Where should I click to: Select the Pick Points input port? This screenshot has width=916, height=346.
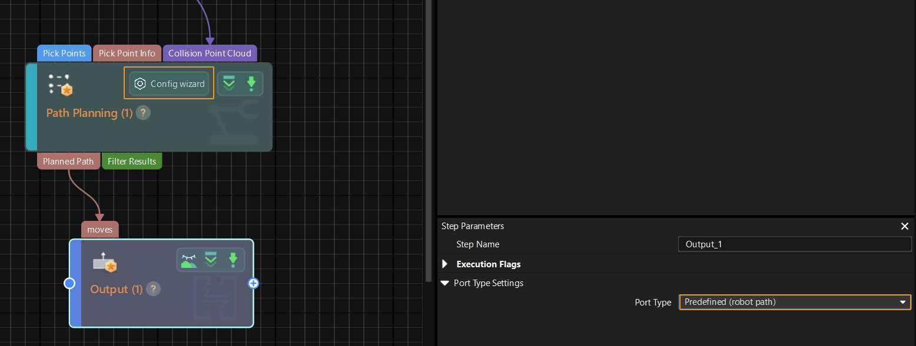[64, 53]
